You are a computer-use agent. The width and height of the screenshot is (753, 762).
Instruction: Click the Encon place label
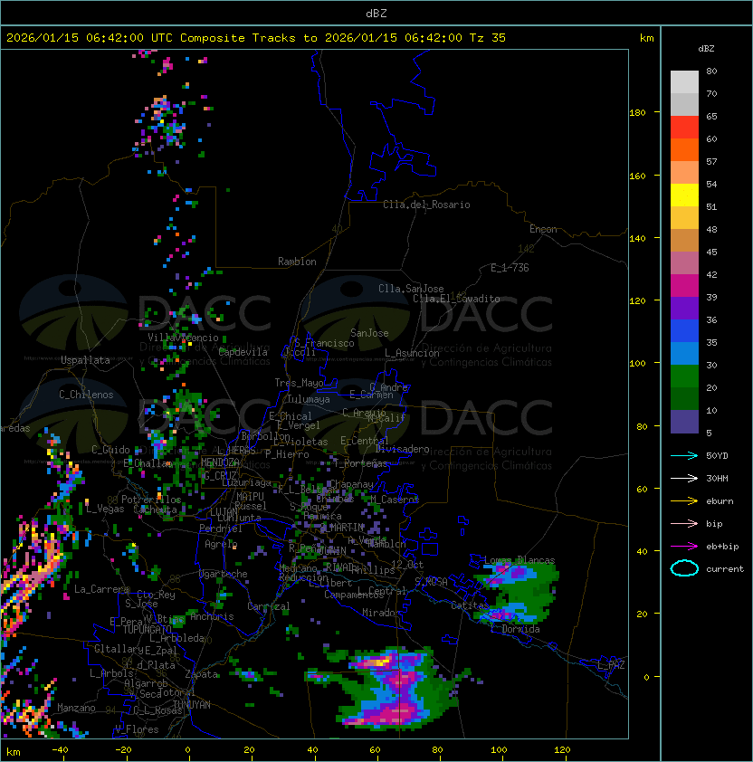(x=543, y=229)
